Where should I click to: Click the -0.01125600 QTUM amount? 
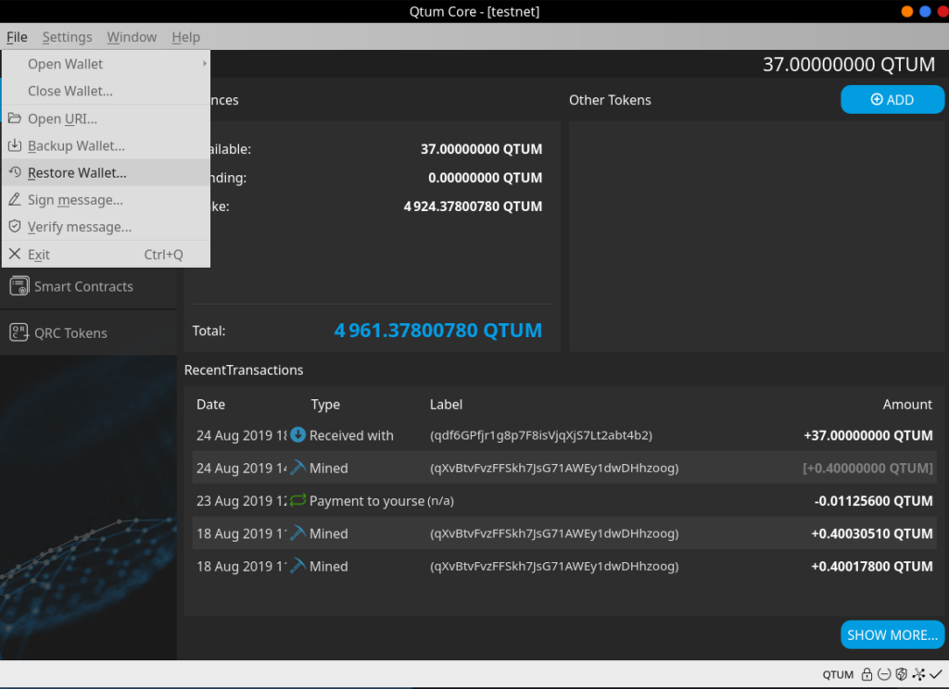(x=873, y=500)
